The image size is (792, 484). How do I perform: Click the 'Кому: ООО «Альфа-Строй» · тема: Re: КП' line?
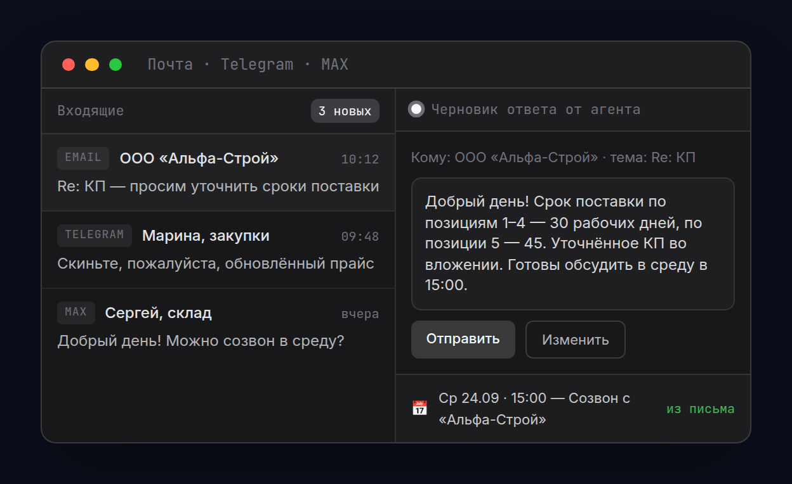click(553, 157)
